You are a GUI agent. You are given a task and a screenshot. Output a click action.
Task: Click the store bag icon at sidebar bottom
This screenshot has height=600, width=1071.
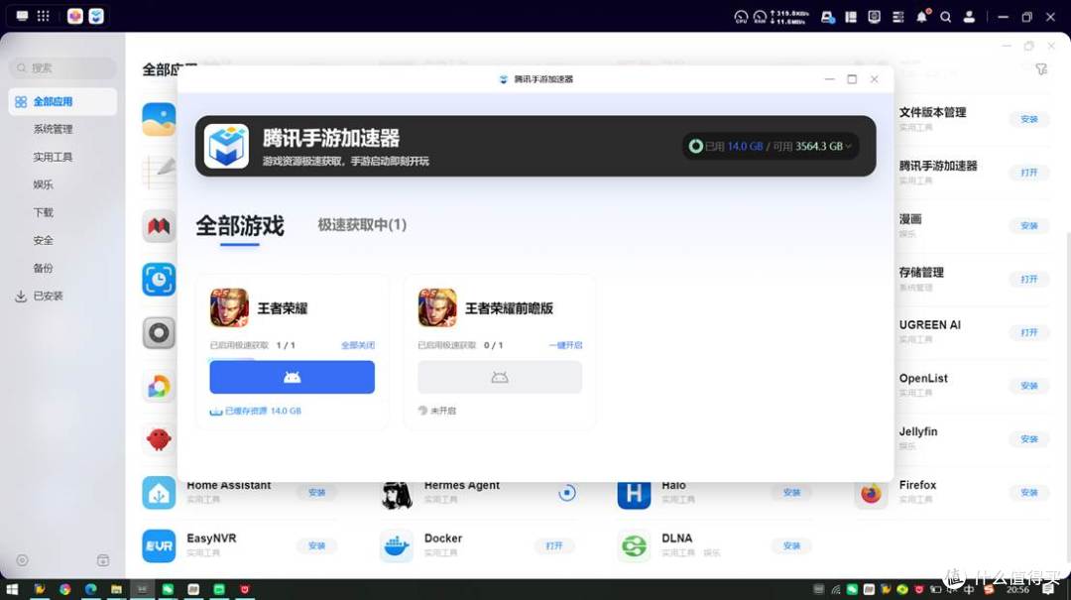pos(103,560)
